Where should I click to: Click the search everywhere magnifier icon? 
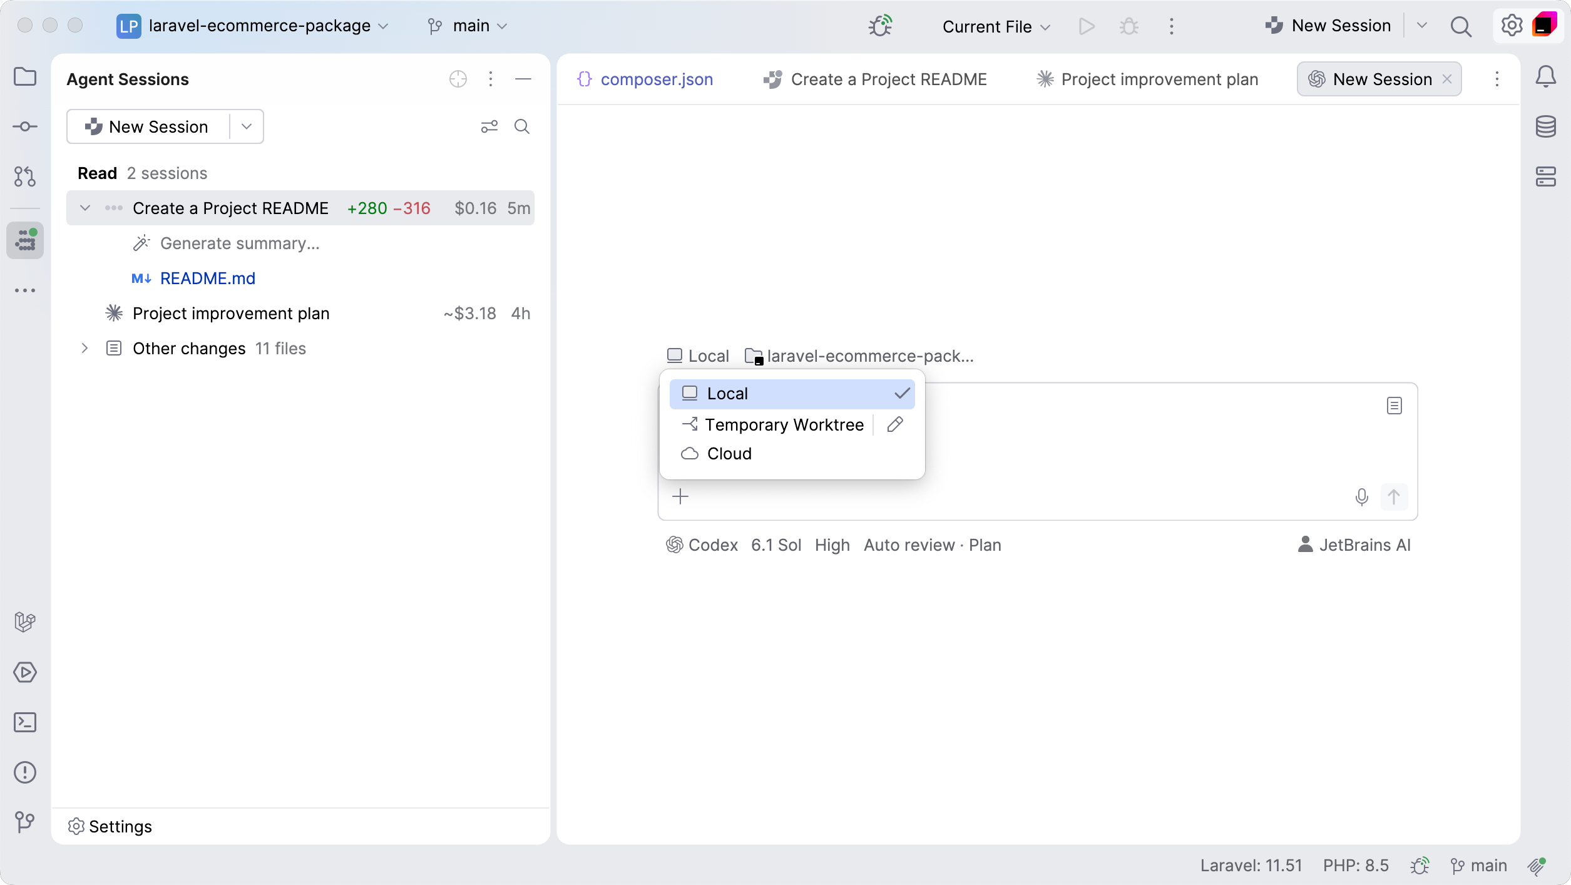coord(1461,26)
